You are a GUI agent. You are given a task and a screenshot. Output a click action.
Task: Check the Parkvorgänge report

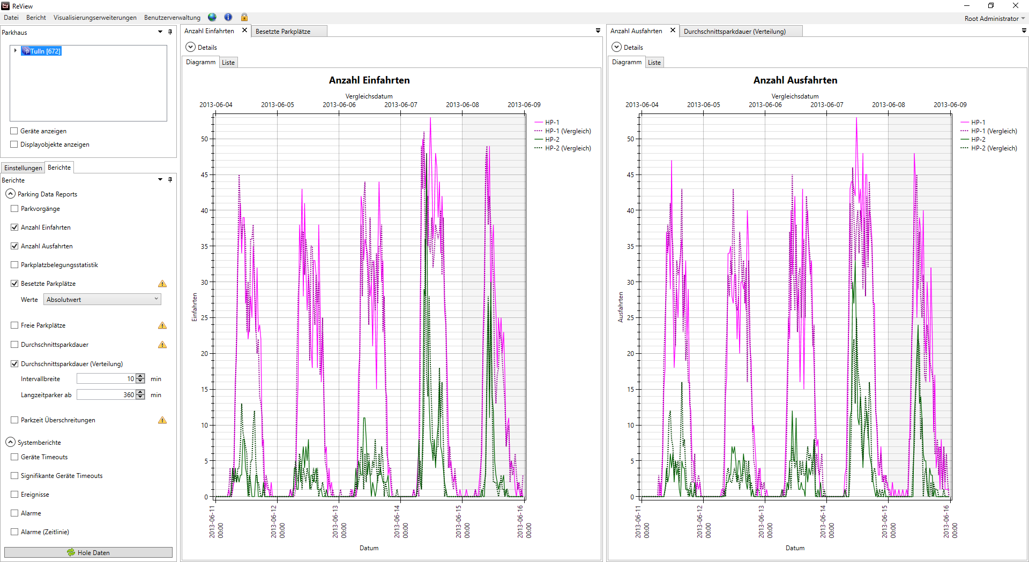pos(14,209)
